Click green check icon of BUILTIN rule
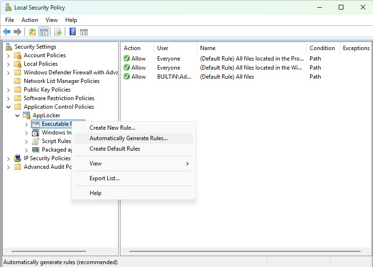Viewport: 373px width, 267px height. [127, 76]
